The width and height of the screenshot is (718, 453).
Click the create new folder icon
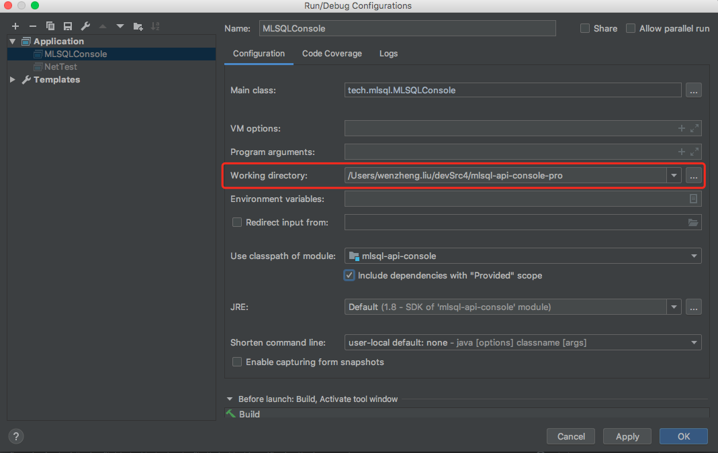138,26
